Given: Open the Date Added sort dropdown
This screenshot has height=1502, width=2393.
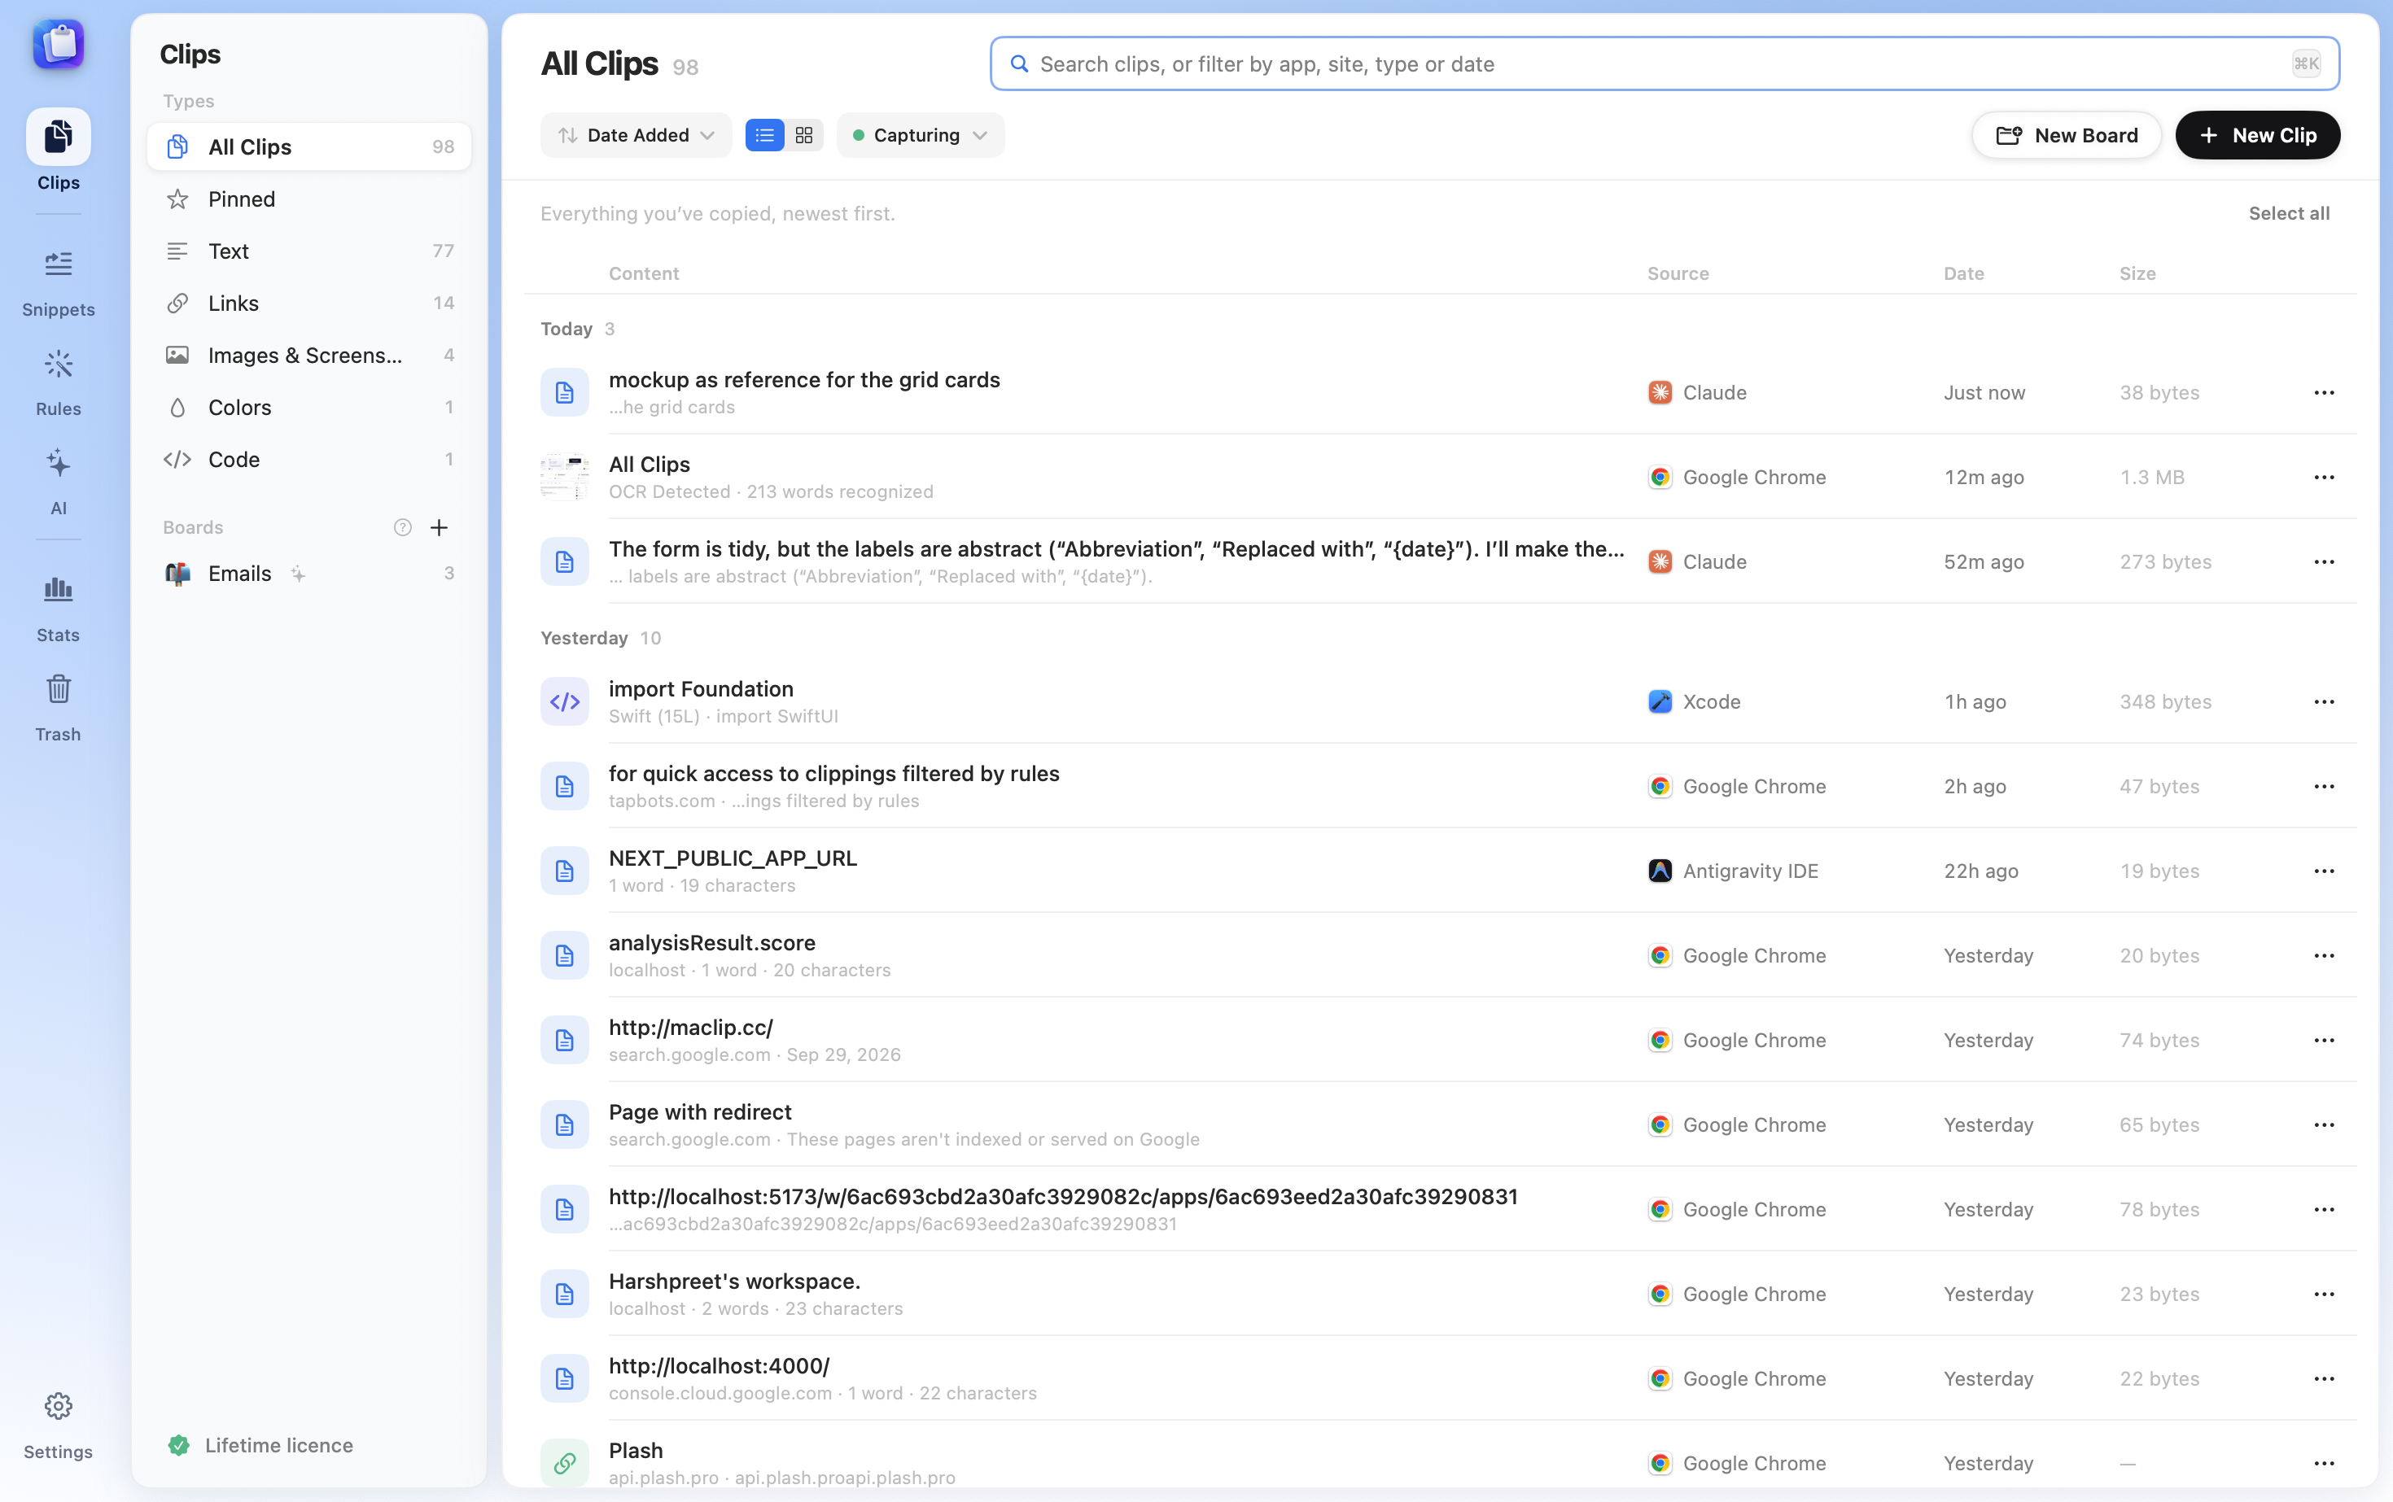Looking at the screenshot, I should 636,135.
